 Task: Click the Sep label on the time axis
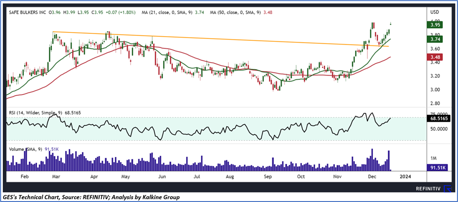click(x=267, y=177)
